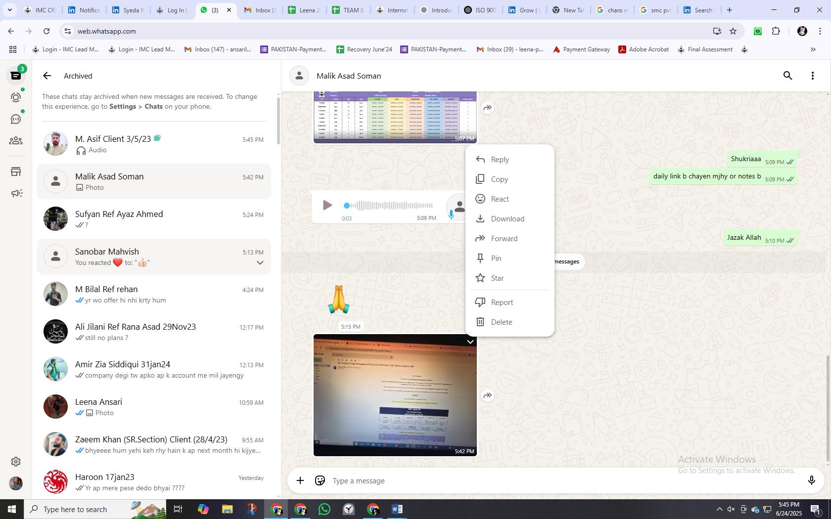
Task: Open M. Asif Client 3/5/23 chat
Action: [154, 144]
